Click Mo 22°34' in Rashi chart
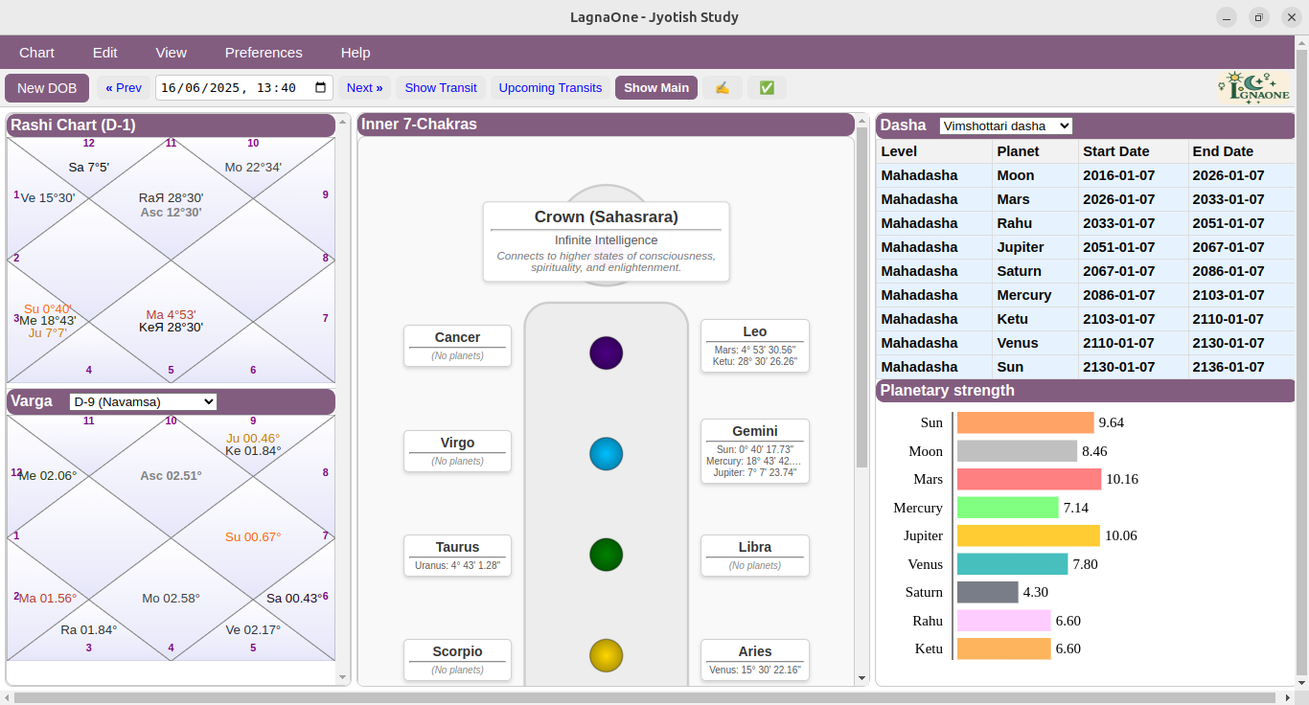Image resolution: width=1309 pixels, height=705 pixels. click(x=253, y=167)
